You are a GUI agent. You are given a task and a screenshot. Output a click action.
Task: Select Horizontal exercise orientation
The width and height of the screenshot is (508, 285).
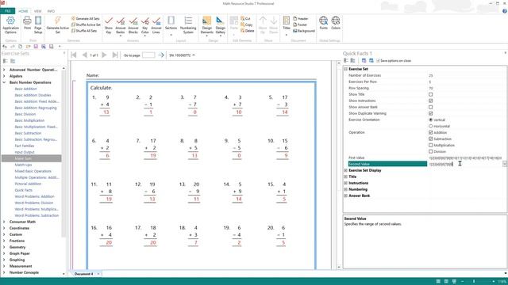[430, 126]
